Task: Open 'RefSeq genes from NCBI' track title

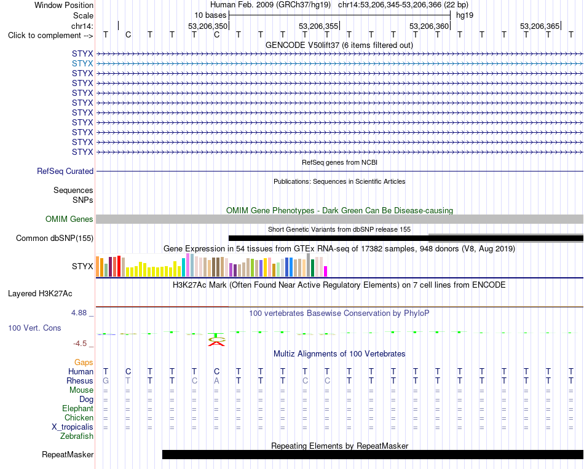Action: coord(339,162)
